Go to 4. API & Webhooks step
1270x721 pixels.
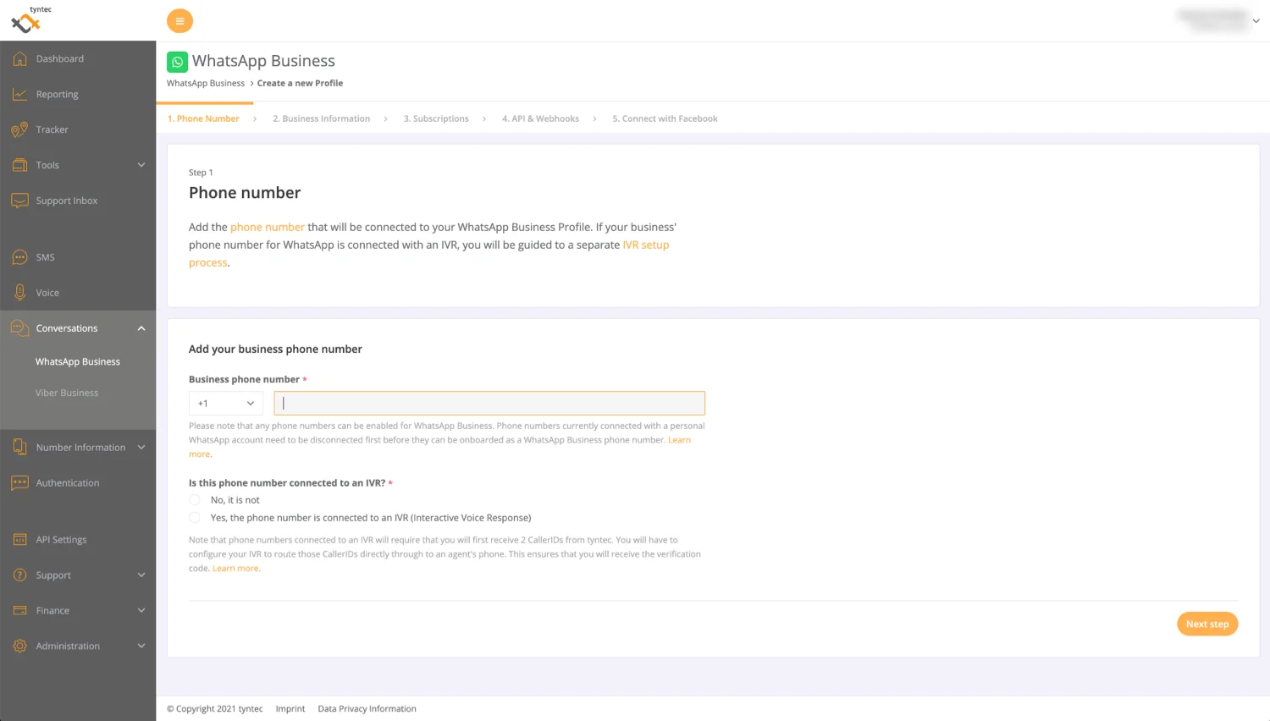540,119
